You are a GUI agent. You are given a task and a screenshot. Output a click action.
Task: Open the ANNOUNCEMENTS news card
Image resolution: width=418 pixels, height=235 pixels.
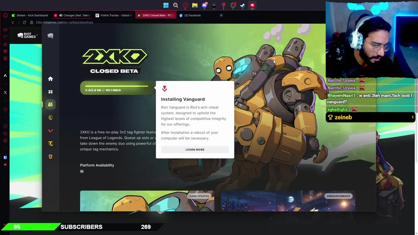point(288,201)
